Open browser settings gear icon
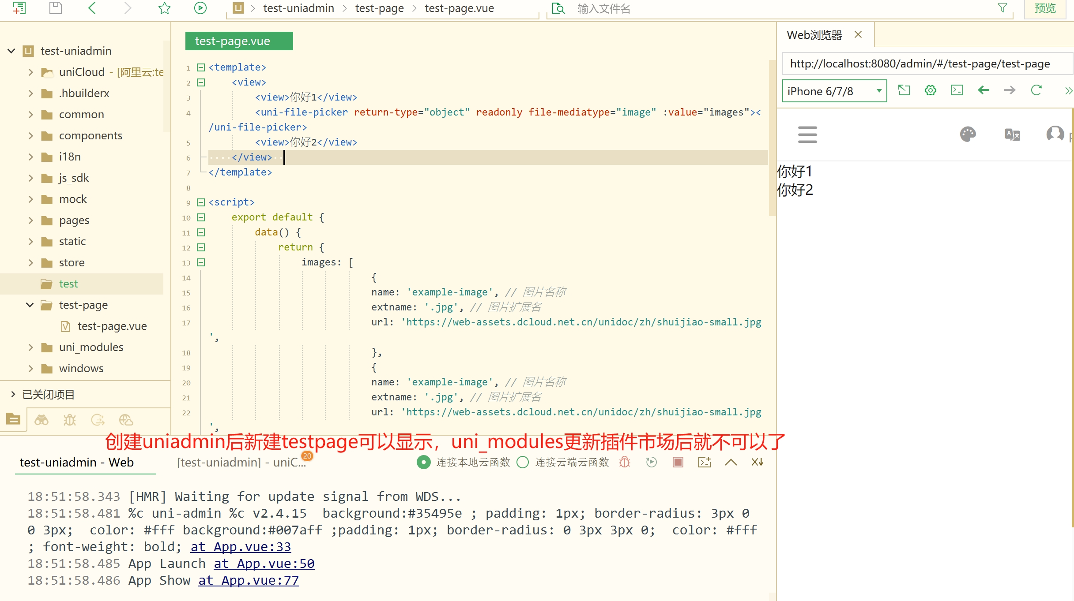Screen dimensions: 1074x601 930,91
